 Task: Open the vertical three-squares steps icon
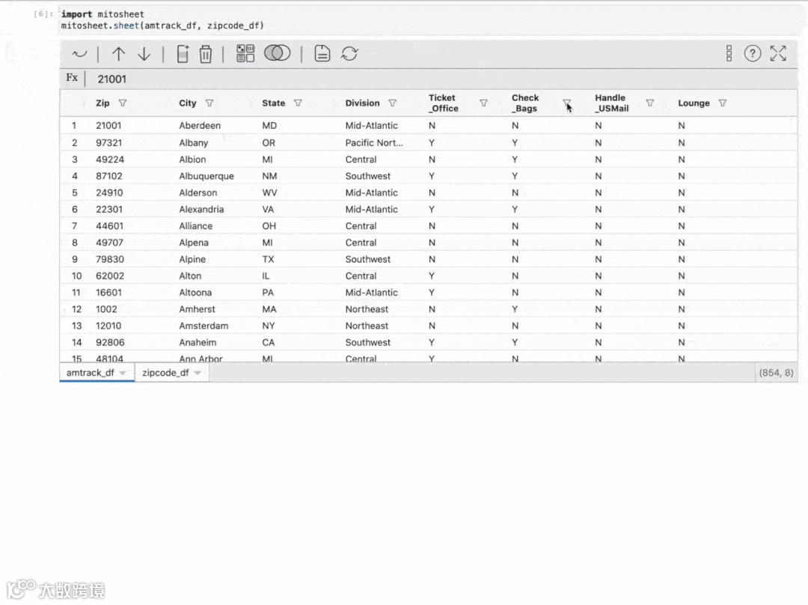[x=729, y=53]
